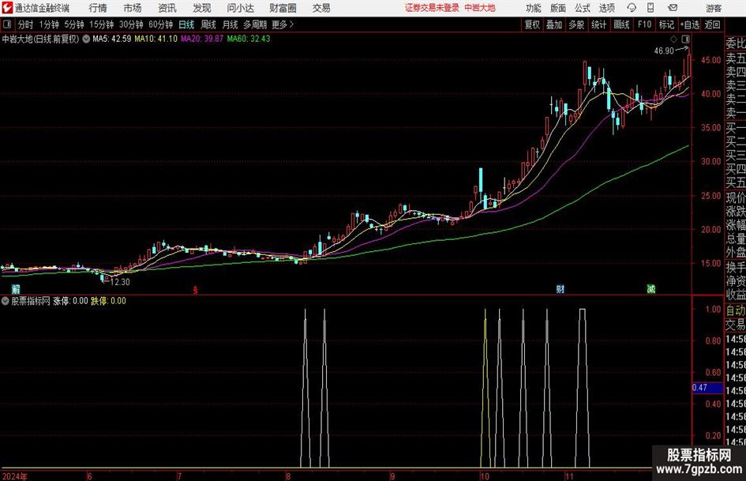Open the 资讯 menu
Screen dimensions: 746x481
point(167,8)
